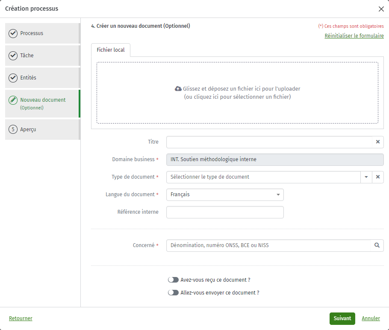
Task: Click the Réinitialiser le formulaire link
Action: [354, 36]
